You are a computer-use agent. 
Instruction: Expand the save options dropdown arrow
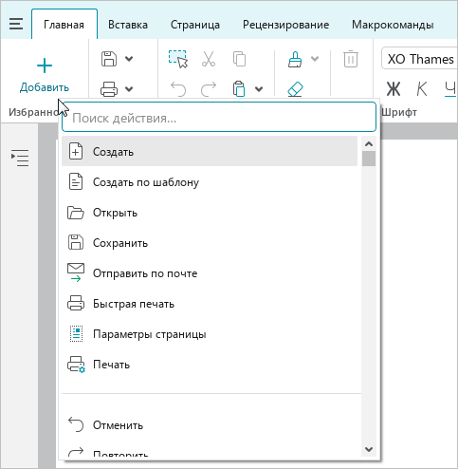tap(129, 59)
